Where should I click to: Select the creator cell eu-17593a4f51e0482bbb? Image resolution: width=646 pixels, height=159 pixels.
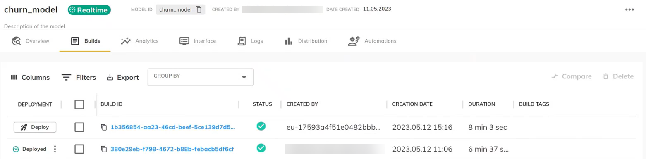click(x=333, y=127)
